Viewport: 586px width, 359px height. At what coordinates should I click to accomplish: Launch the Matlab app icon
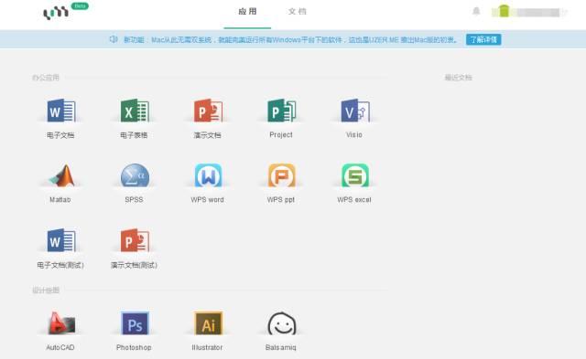point(62,175)
